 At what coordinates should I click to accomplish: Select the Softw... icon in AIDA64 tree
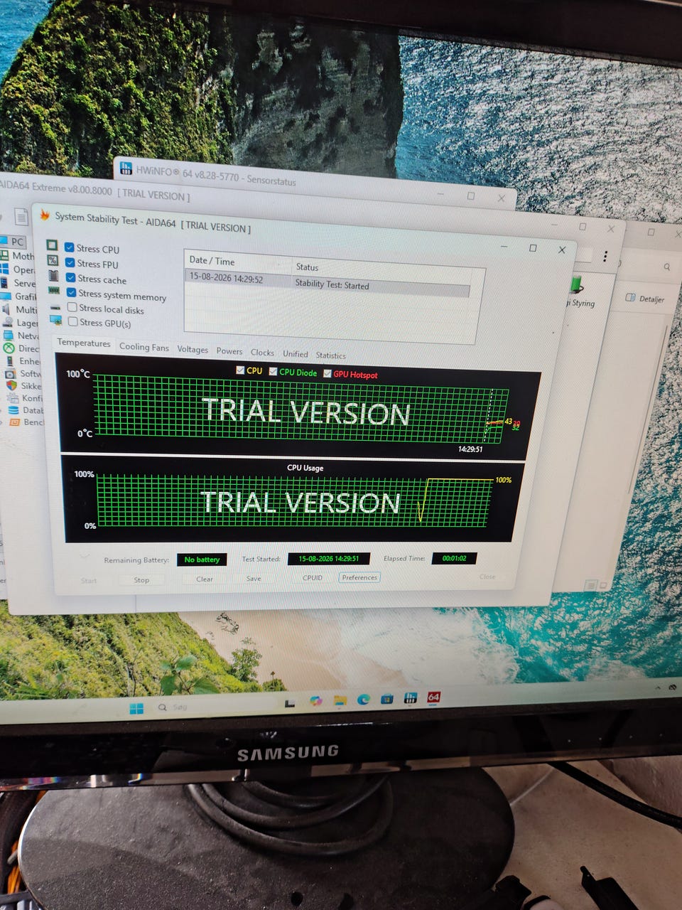pos(10,373)
